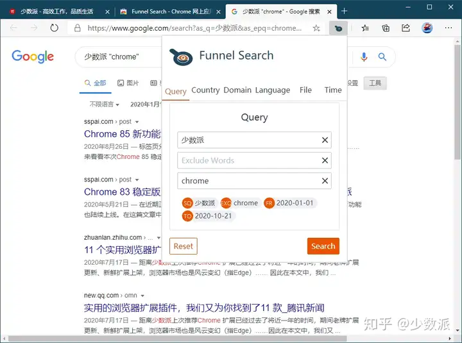Click the EXC chrome filter chip

[240, 203]
